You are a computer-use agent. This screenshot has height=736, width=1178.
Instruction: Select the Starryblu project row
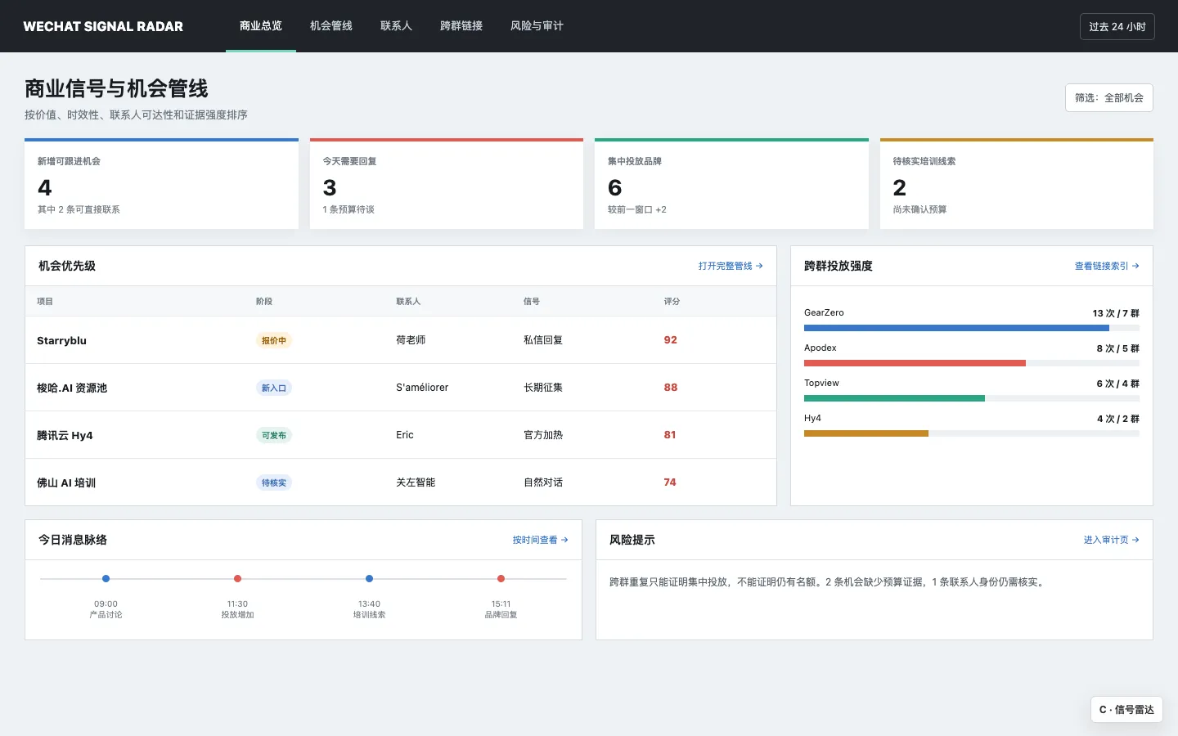tap(401, 340)
